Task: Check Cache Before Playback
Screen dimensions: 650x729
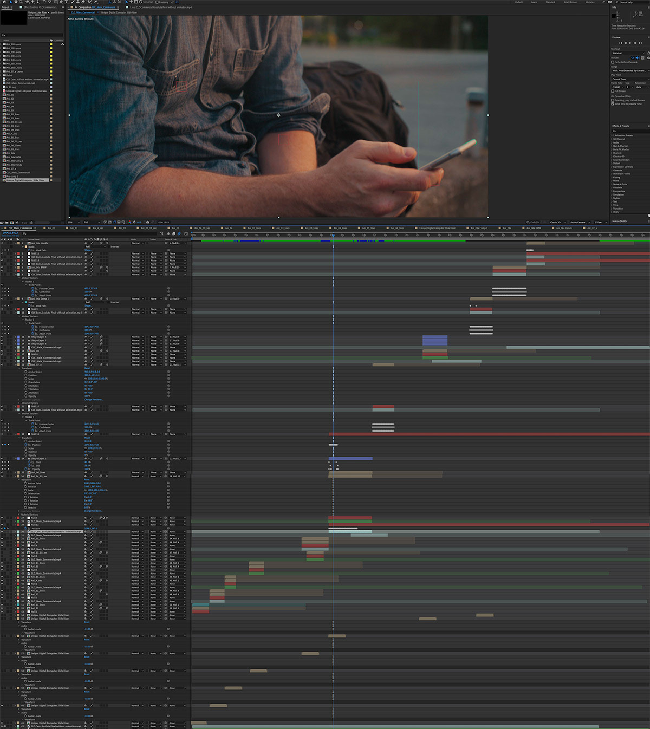Action: pyautogui.click(x=613, y=62)
